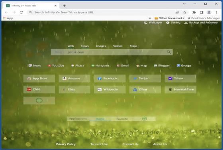Open the Privacy Policy link
Image resolution: width=223 pixels, height=150 pixels.
[66, 144]
